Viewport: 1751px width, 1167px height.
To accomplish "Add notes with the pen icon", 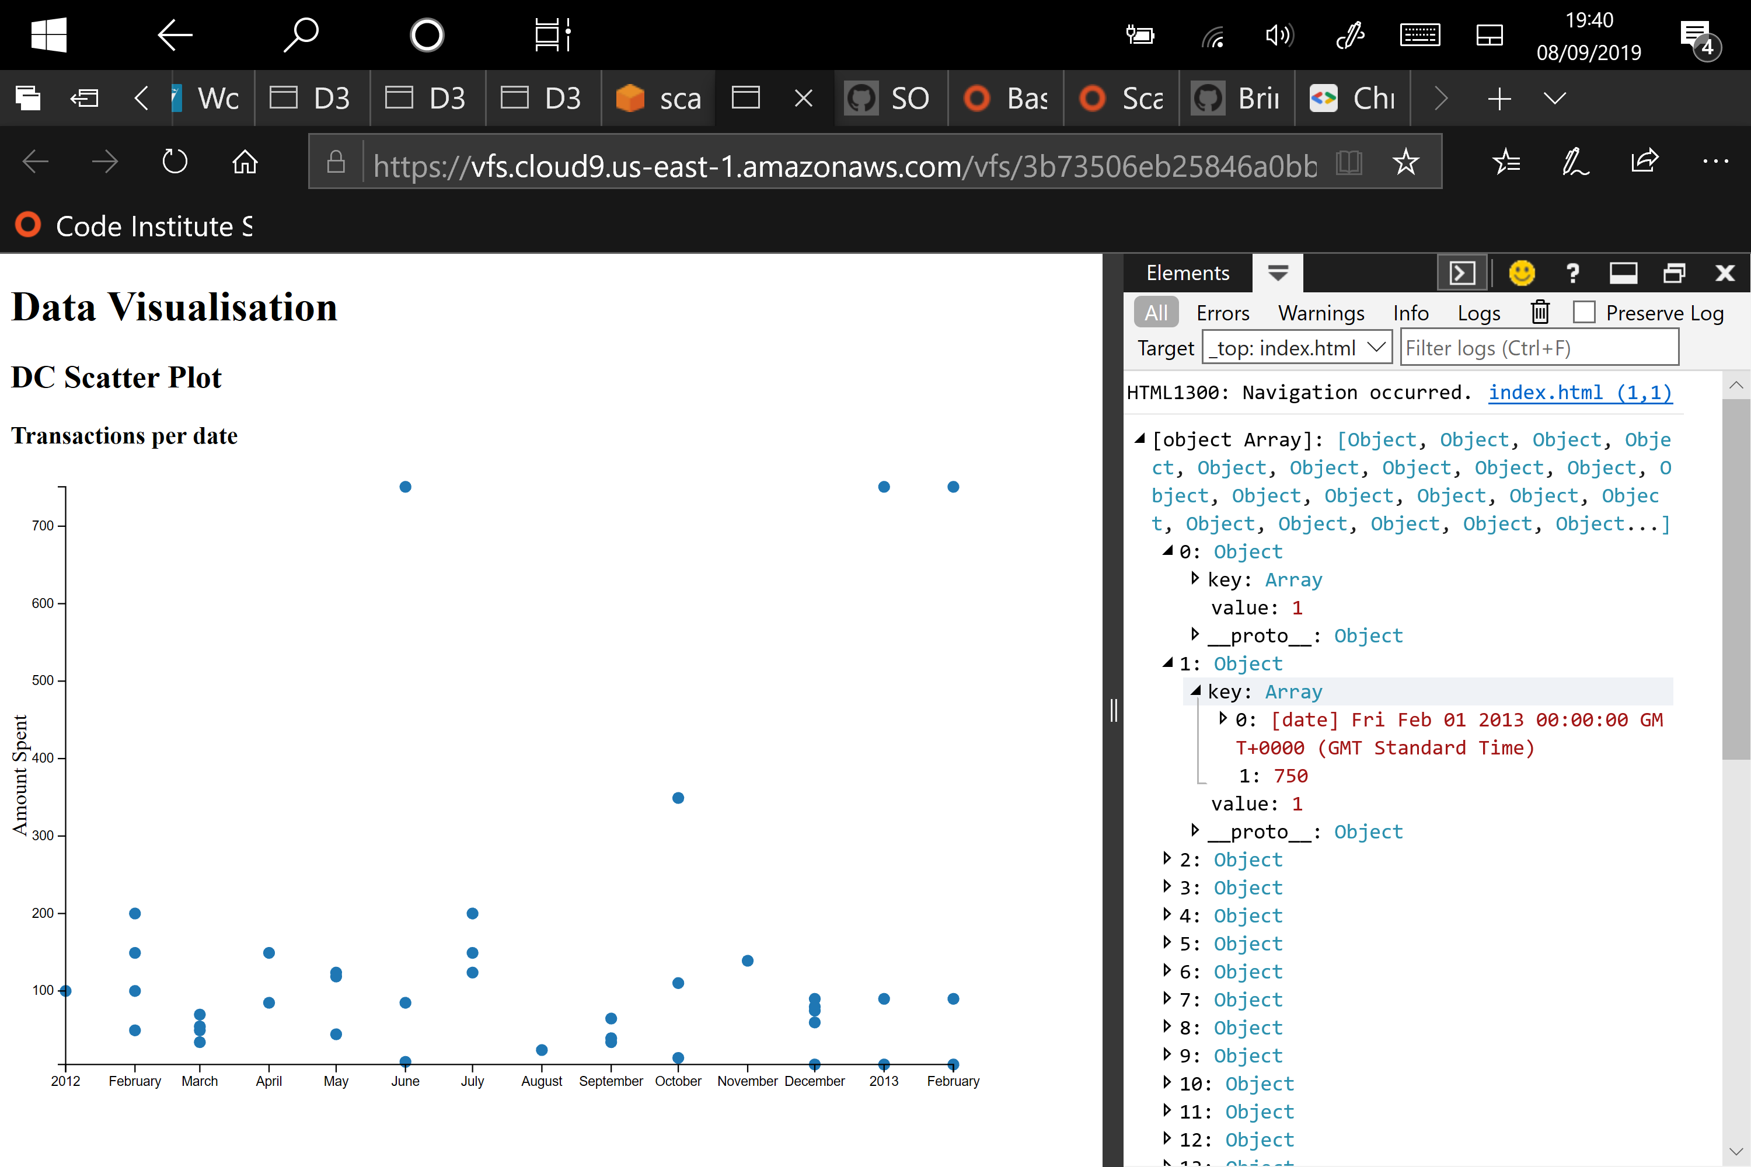I will click(x=1575, y=162).
